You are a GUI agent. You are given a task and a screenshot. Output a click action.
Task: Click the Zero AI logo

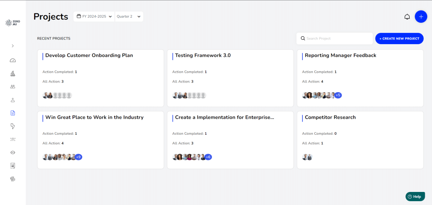coord(13,23)
